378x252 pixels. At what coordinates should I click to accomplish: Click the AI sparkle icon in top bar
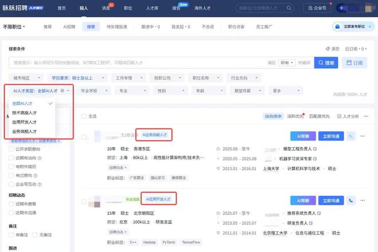click(x=341, y=8)
